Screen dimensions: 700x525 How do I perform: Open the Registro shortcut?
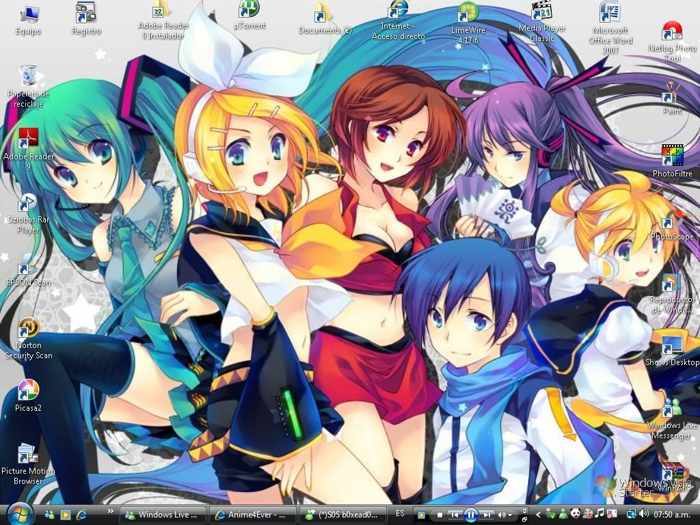point(85,18)
